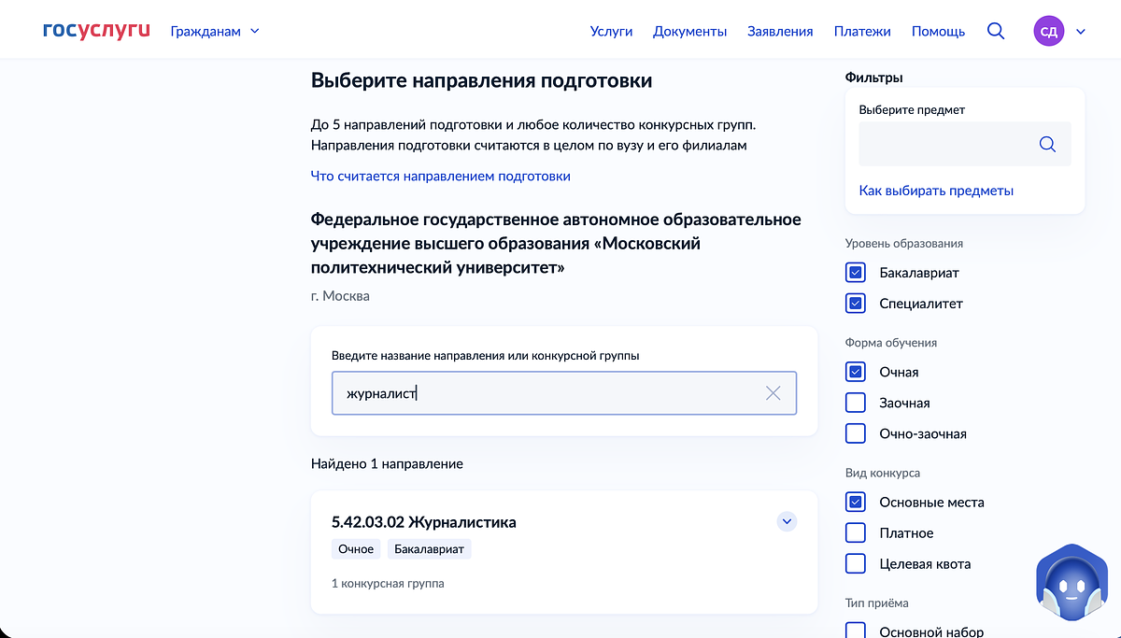This screenshot has height=638, width=1121.
Task: Click the Тип приёма filter label
Action: click(x=876, y=603)
